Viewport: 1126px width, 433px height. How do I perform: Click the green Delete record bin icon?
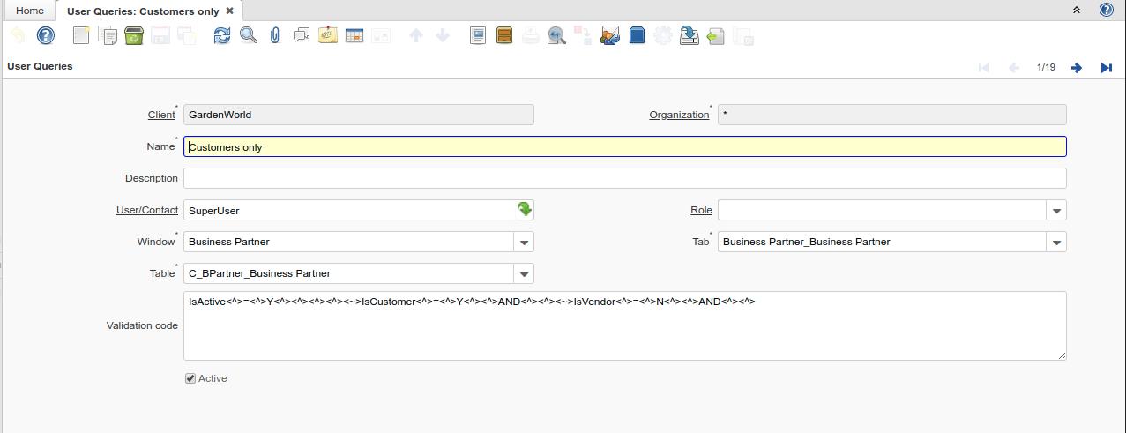click(x=134, y=35)
